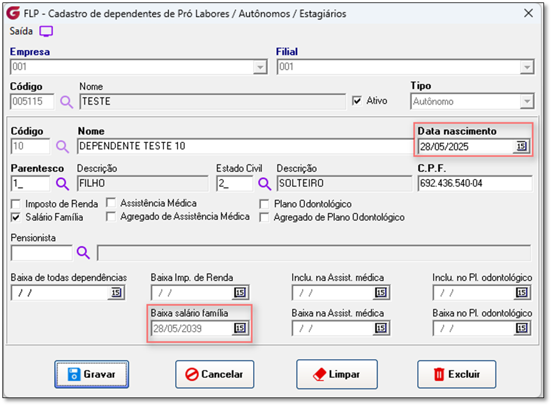The width and height of the screenshot is (552, 406).
Task: Open calendar for Baixa no Pl. odontológico
Action: [522, 328]
